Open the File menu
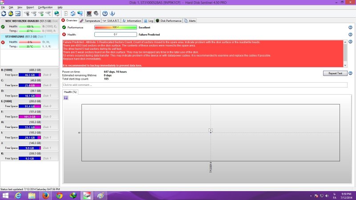The image size is (356, 200). tap(3, 8)
